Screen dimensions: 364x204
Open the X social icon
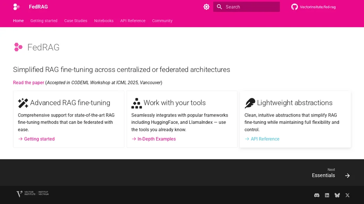tap(347, 195)
